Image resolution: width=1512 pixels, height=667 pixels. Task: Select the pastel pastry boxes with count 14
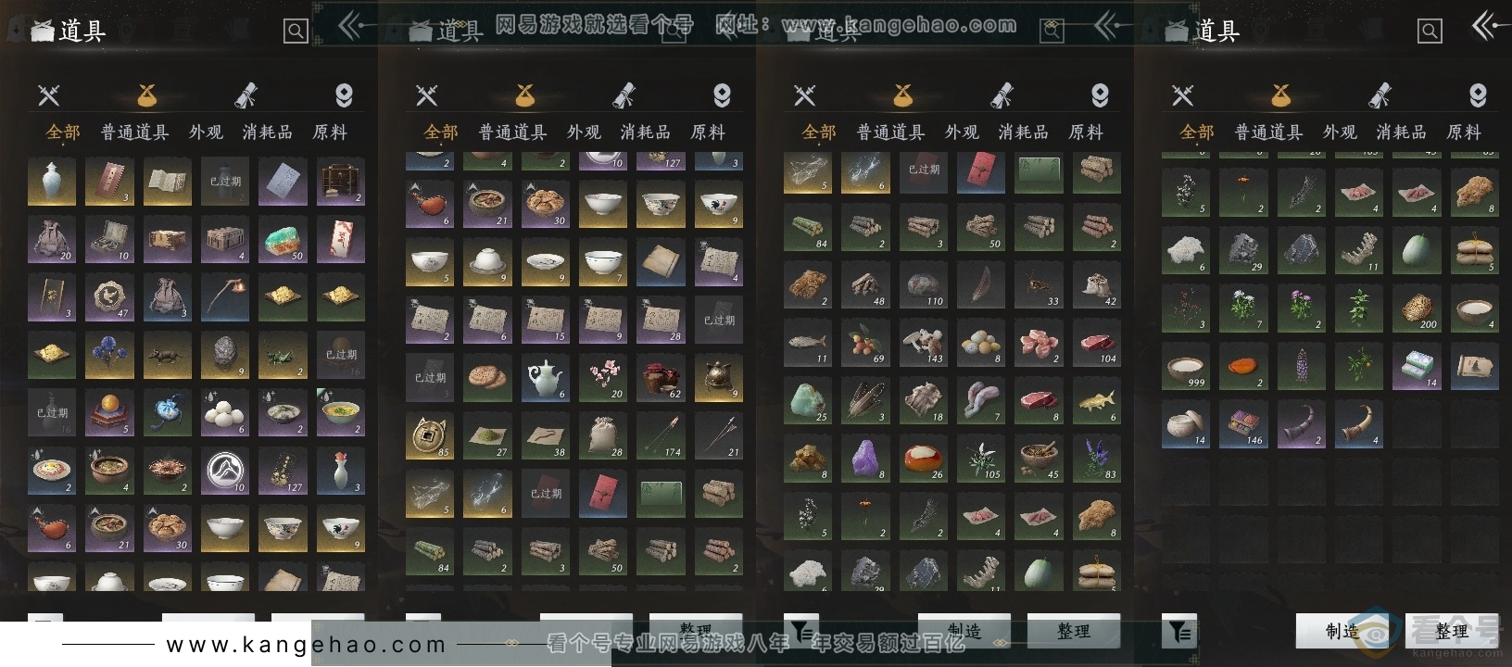[1417, 366]
